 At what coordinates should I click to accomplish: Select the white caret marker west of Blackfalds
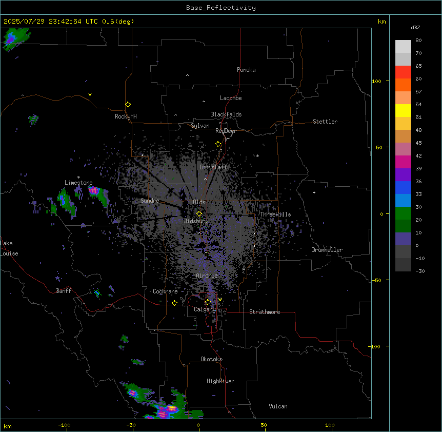(175, 115)
